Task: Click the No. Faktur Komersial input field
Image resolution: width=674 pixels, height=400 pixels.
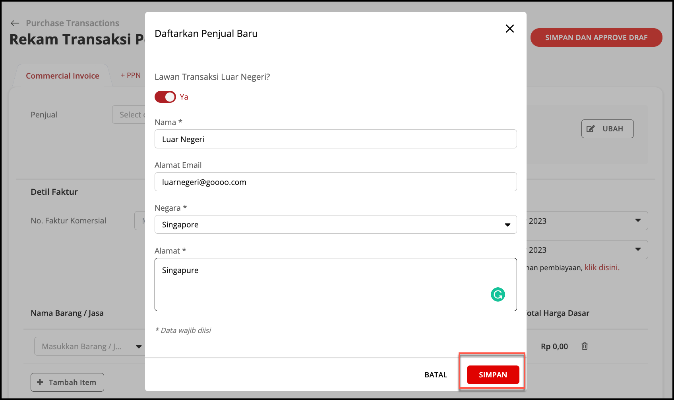Action: click(140, 221)
